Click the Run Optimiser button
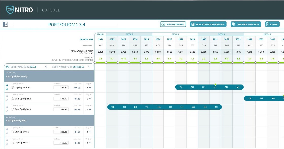 (173, 24)
